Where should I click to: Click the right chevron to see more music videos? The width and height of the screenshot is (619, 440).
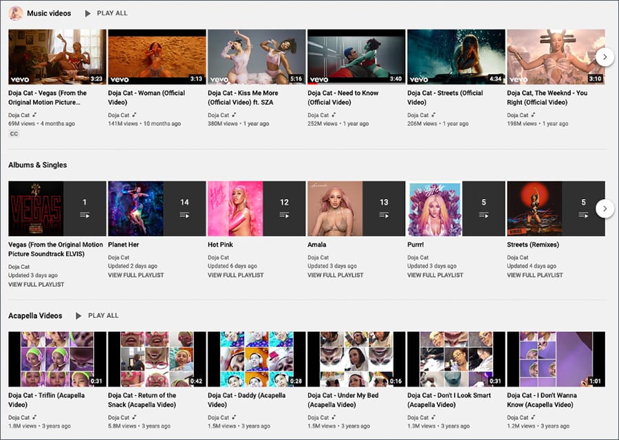(605, 58)
